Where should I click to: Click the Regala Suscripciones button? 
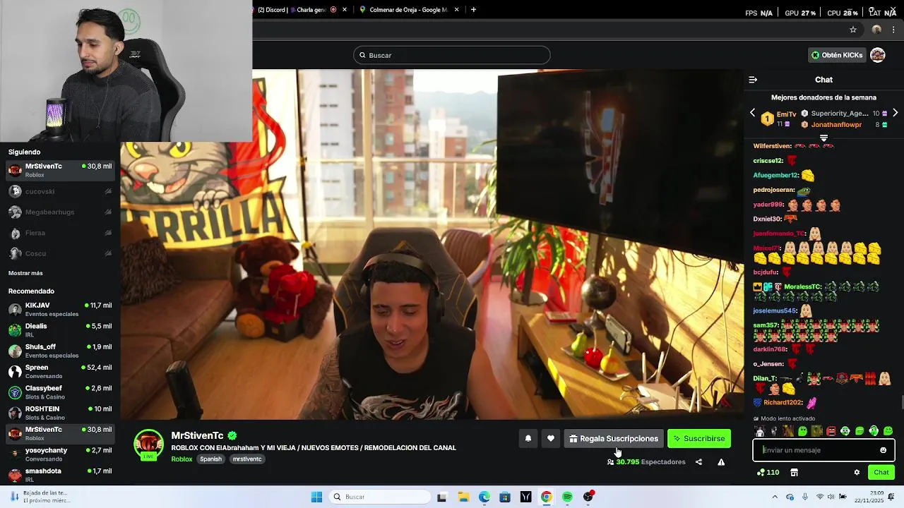pos(614,439)
